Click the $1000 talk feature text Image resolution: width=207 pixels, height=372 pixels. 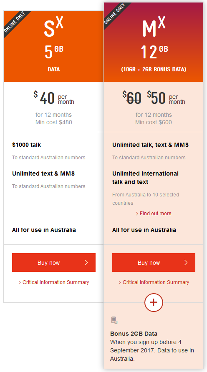click(26, 145)
